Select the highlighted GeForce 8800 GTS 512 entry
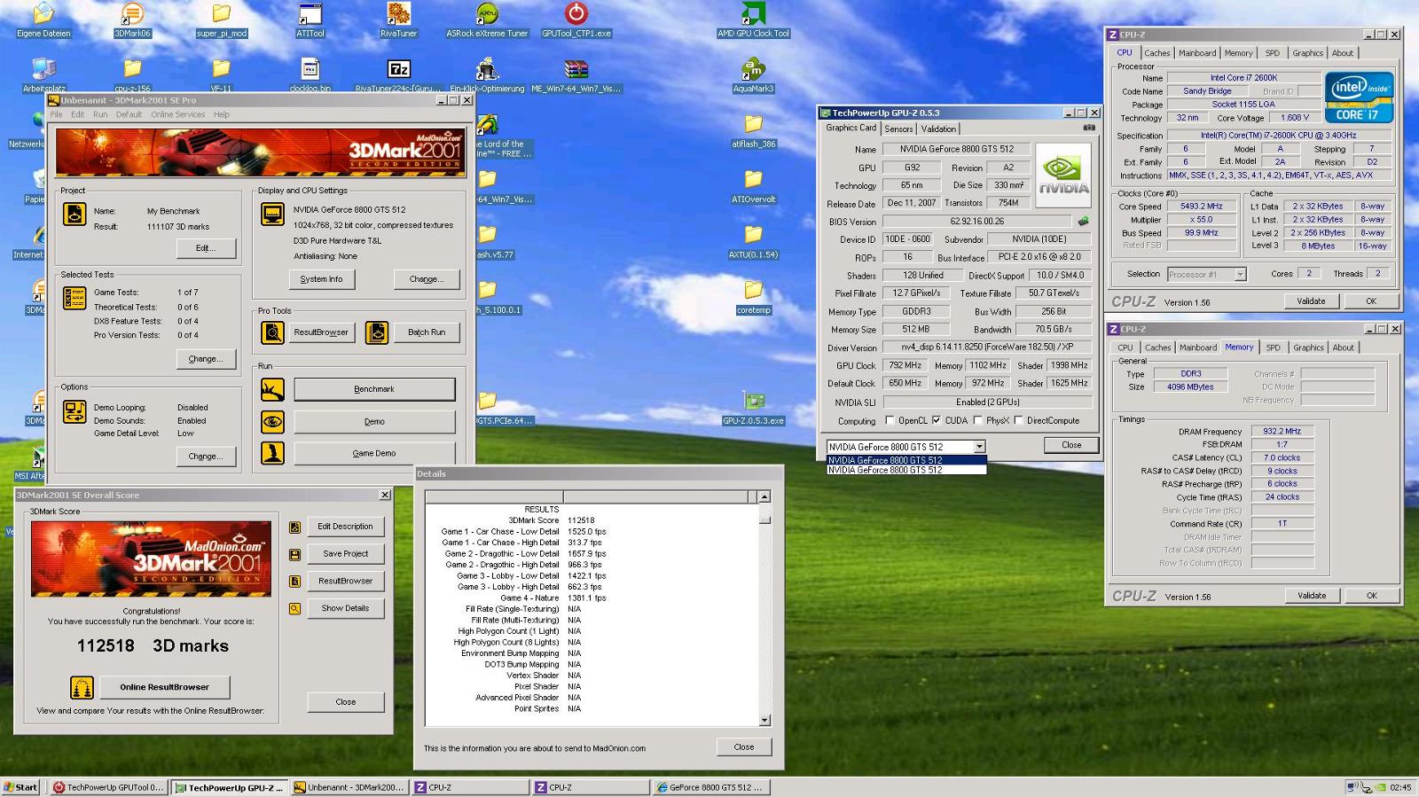 [905, 460]
